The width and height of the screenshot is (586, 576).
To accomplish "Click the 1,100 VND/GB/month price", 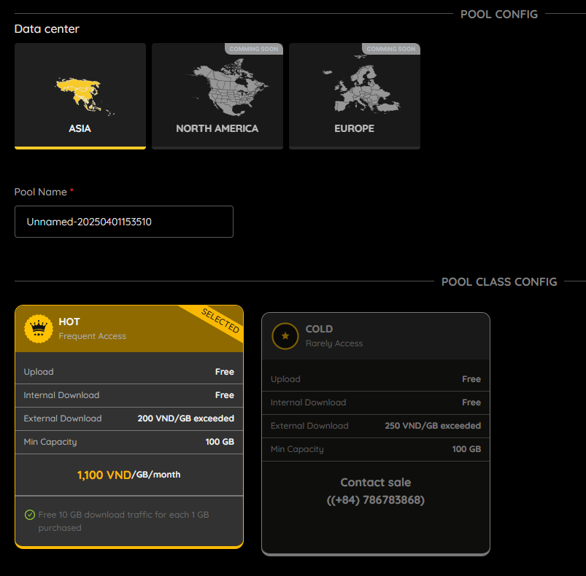I will pos(128,475).
